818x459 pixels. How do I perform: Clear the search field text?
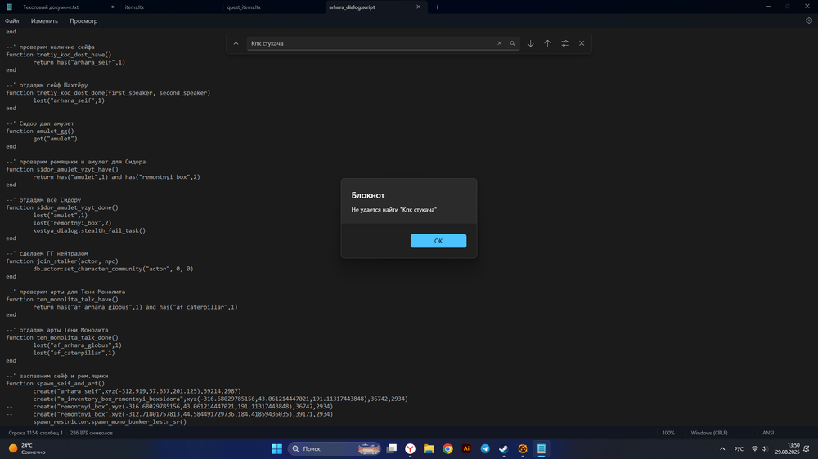499,43
